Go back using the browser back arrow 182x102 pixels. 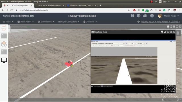coord(3,10)
